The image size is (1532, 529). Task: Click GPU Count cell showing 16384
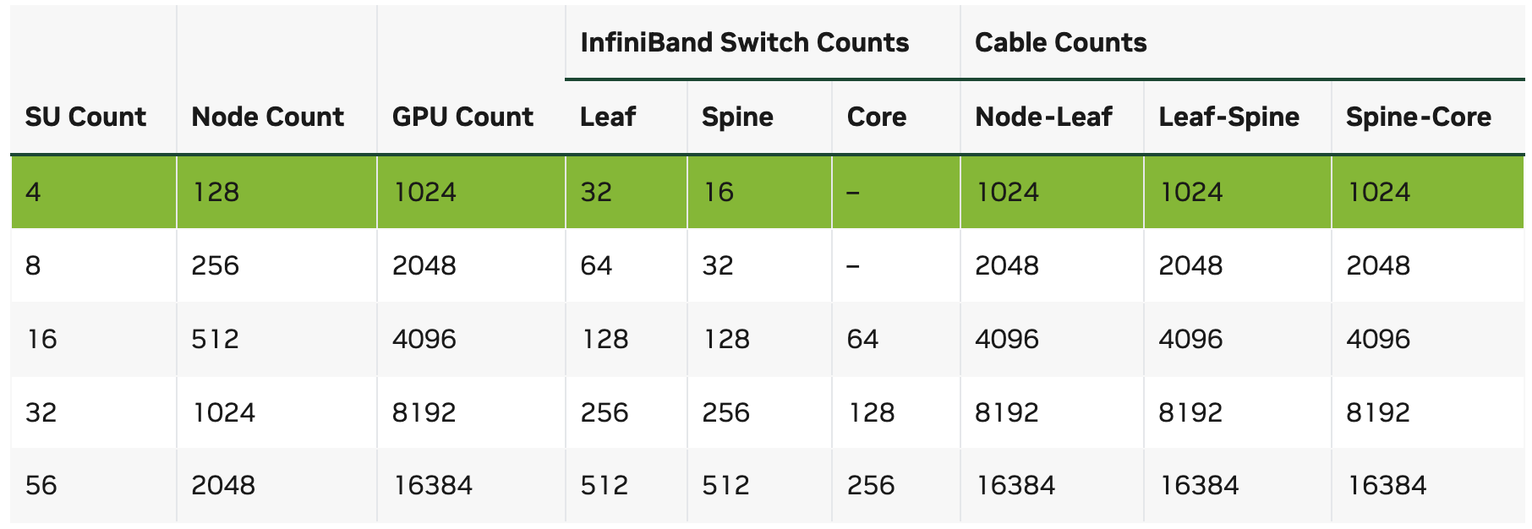[433, 485]
